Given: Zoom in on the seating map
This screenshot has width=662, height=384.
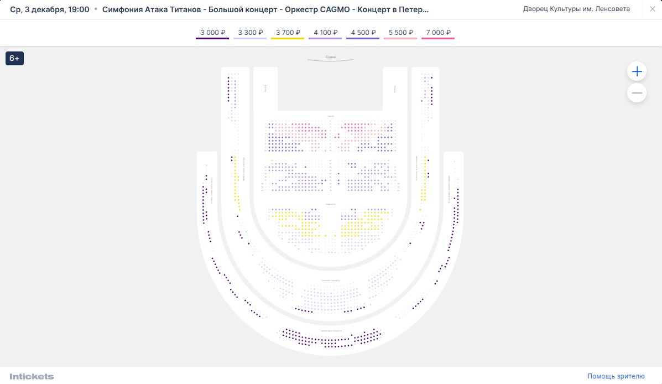Looking at the screenshot, I should click(x=637, y=71).
